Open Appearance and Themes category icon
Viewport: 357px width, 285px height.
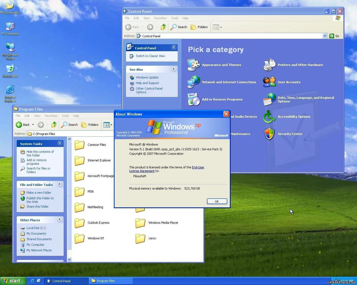[194, 65]
